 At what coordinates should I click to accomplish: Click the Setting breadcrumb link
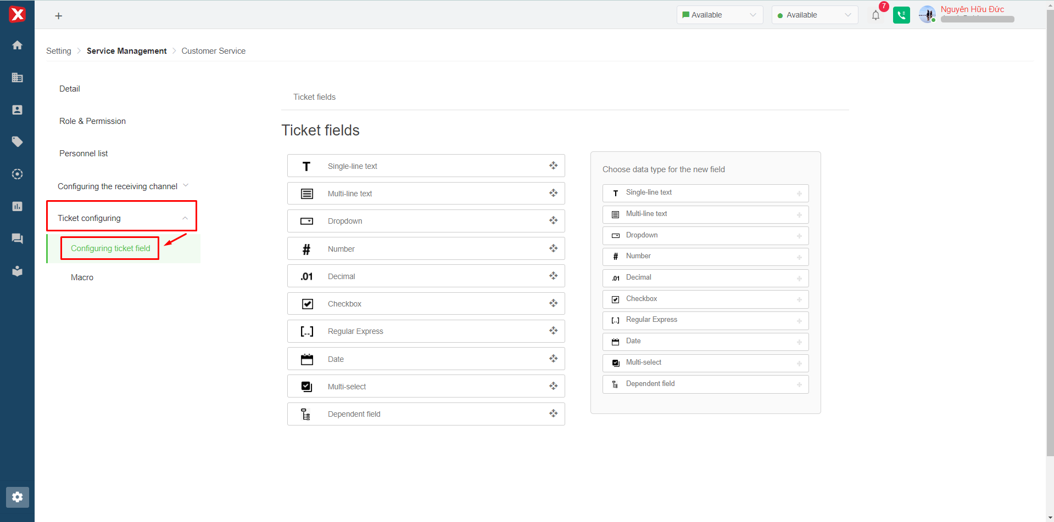coord(58,51)
